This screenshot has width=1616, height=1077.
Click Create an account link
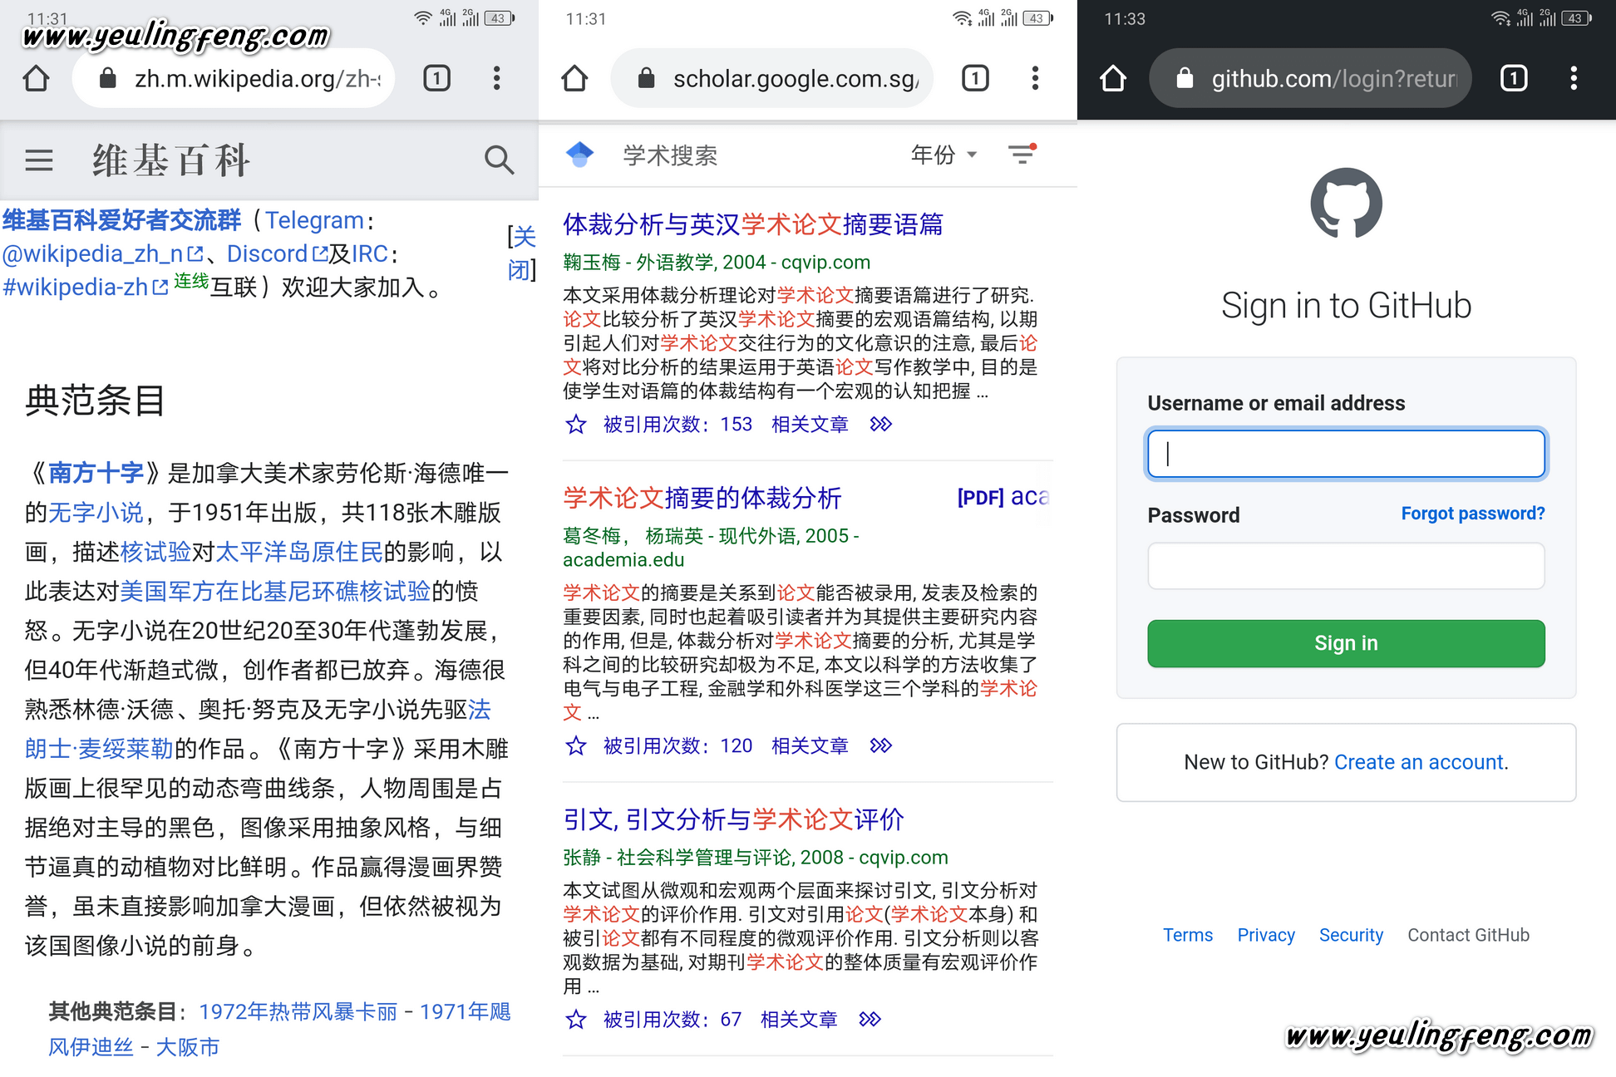pyautogui.click(x=1419, y=762)
